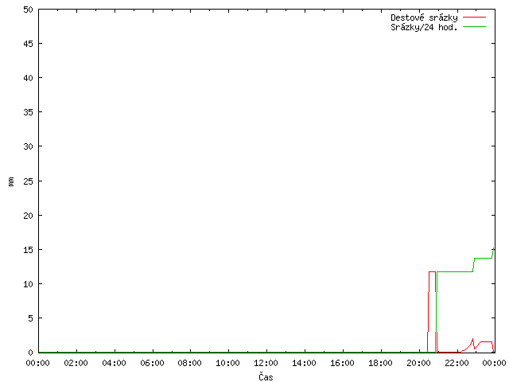
Task: Click the 14:00 time label
Action: [x=304, y=363]
